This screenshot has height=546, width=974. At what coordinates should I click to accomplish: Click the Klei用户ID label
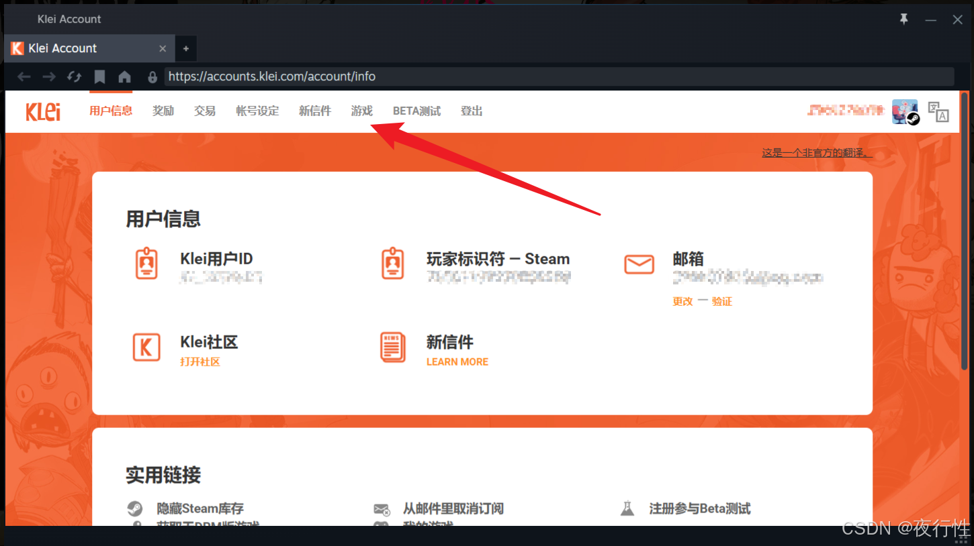click(x=216, y=259)
